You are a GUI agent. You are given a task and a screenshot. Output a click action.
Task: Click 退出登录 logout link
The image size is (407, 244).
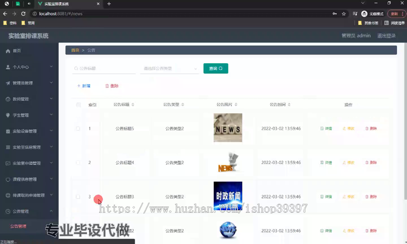click(x=386, y=36)
